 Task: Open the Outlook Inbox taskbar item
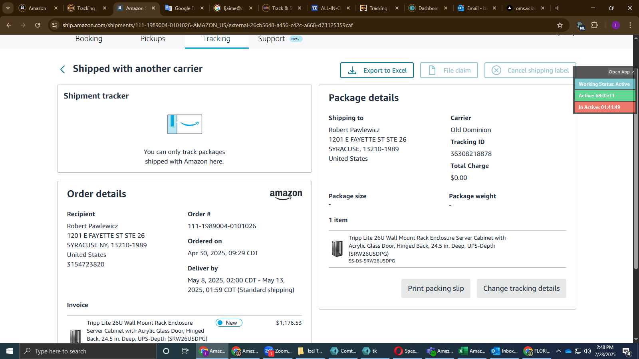coord(504,351)
